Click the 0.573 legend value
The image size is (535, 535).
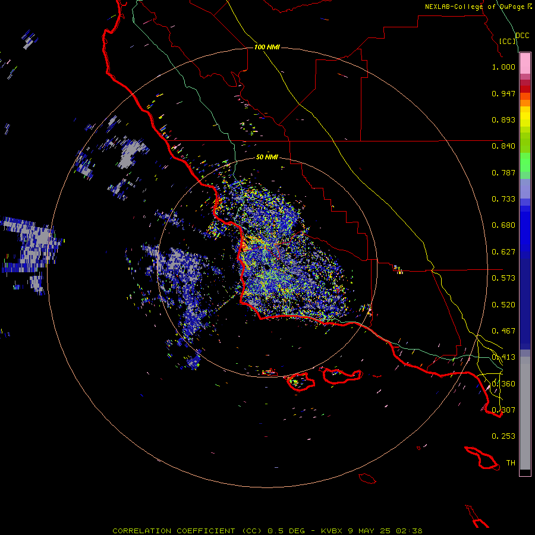tap(503, 278)
